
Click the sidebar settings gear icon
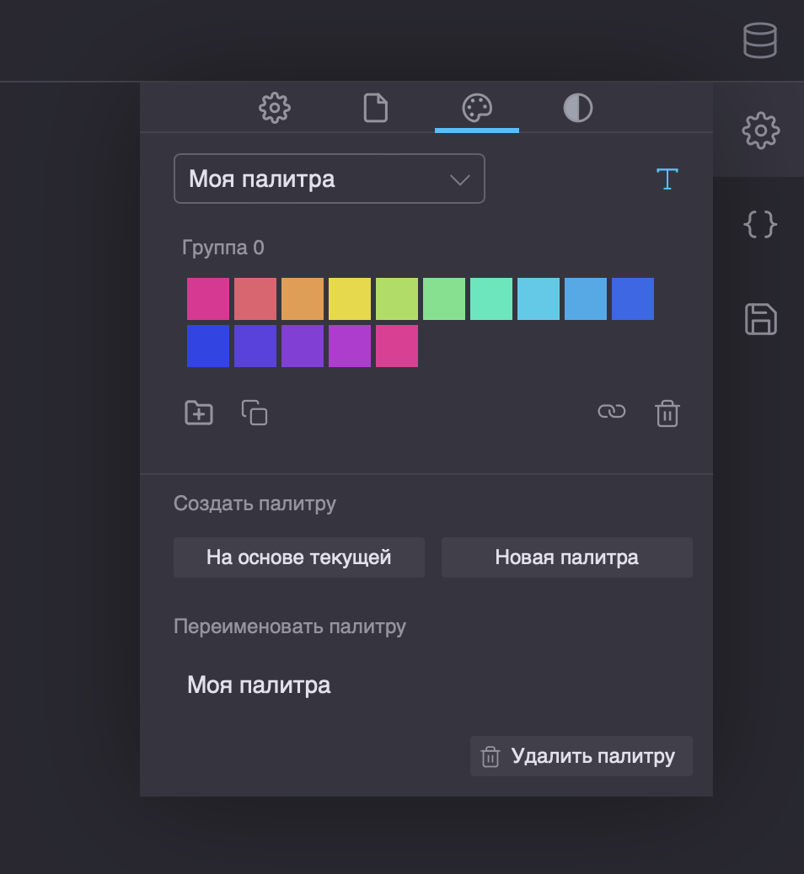tap(760, 131)
